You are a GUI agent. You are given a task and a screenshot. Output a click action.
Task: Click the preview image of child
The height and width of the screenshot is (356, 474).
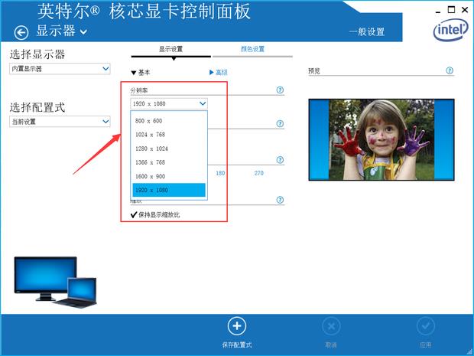381,139
